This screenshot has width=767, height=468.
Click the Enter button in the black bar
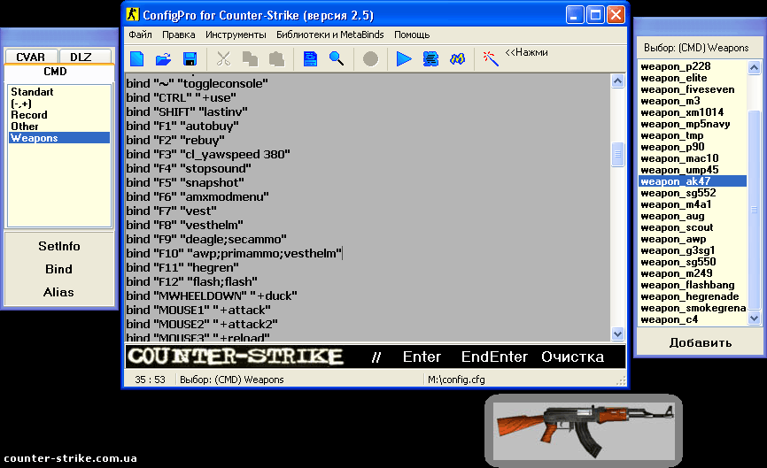point(422,357)
